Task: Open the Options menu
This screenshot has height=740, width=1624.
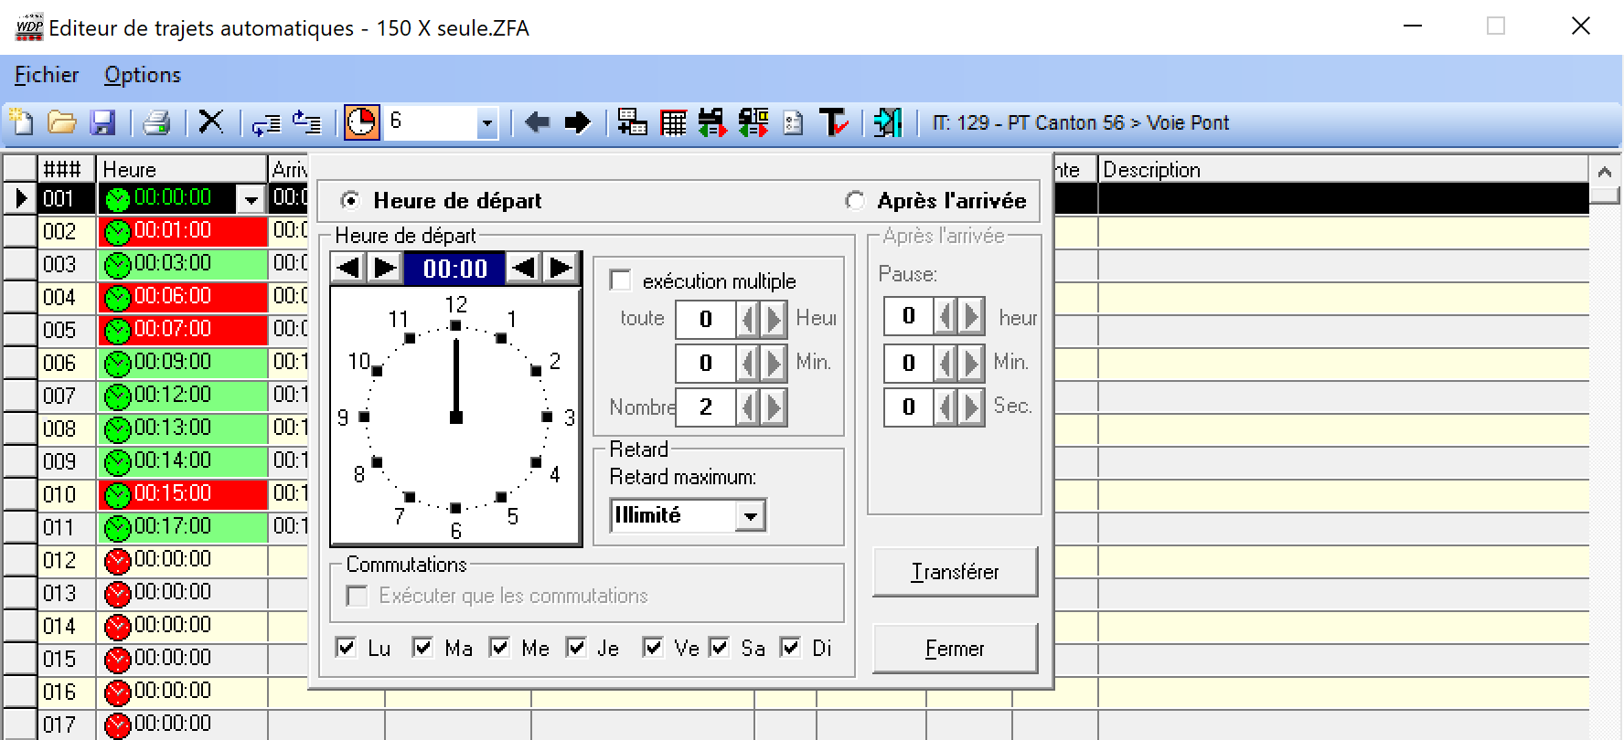Action: click(143, 75)
